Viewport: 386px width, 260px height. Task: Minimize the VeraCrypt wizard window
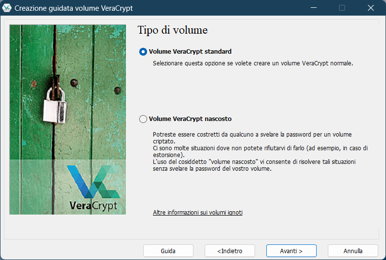click(314, 8)
